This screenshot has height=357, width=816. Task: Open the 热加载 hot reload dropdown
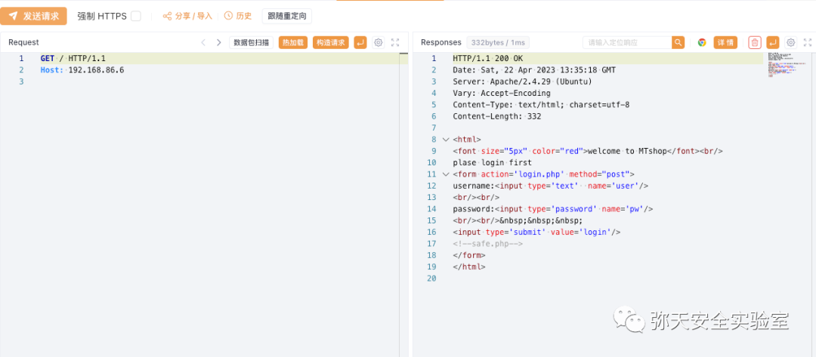(x=293, y=42)
